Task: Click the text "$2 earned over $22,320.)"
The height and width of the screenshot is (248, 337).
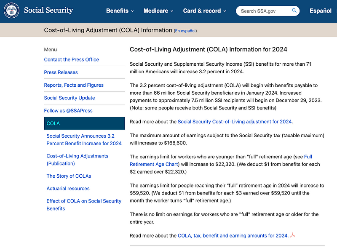Action: click(x=158, y=172)
